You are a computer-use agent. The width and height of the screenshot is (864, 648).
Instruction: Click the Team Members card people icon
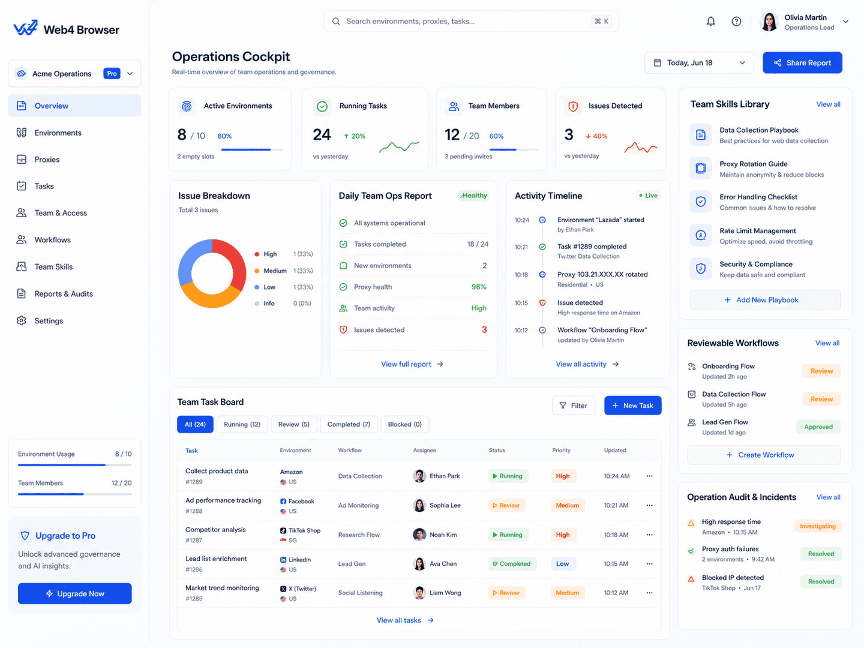coord(454,106)
